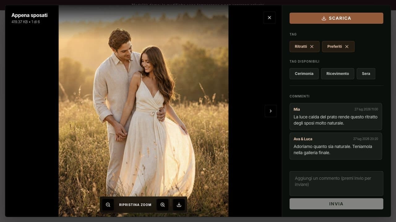Click the zoom in magnifier icon

[x=162, y=205]
